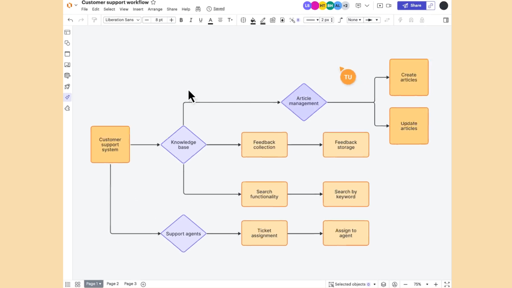Open the text color picker
The height and width of the screenshot is (288, 512).
click(211, 20)
